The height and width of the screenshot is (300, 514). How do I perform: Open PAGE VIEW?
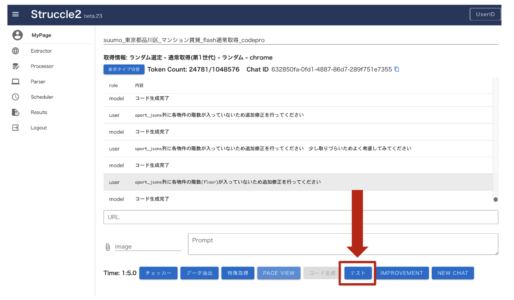(279, 273)
